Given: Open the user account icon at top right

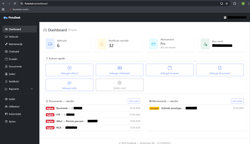Looking at the screenshot, I should click(x=225, y=17).
